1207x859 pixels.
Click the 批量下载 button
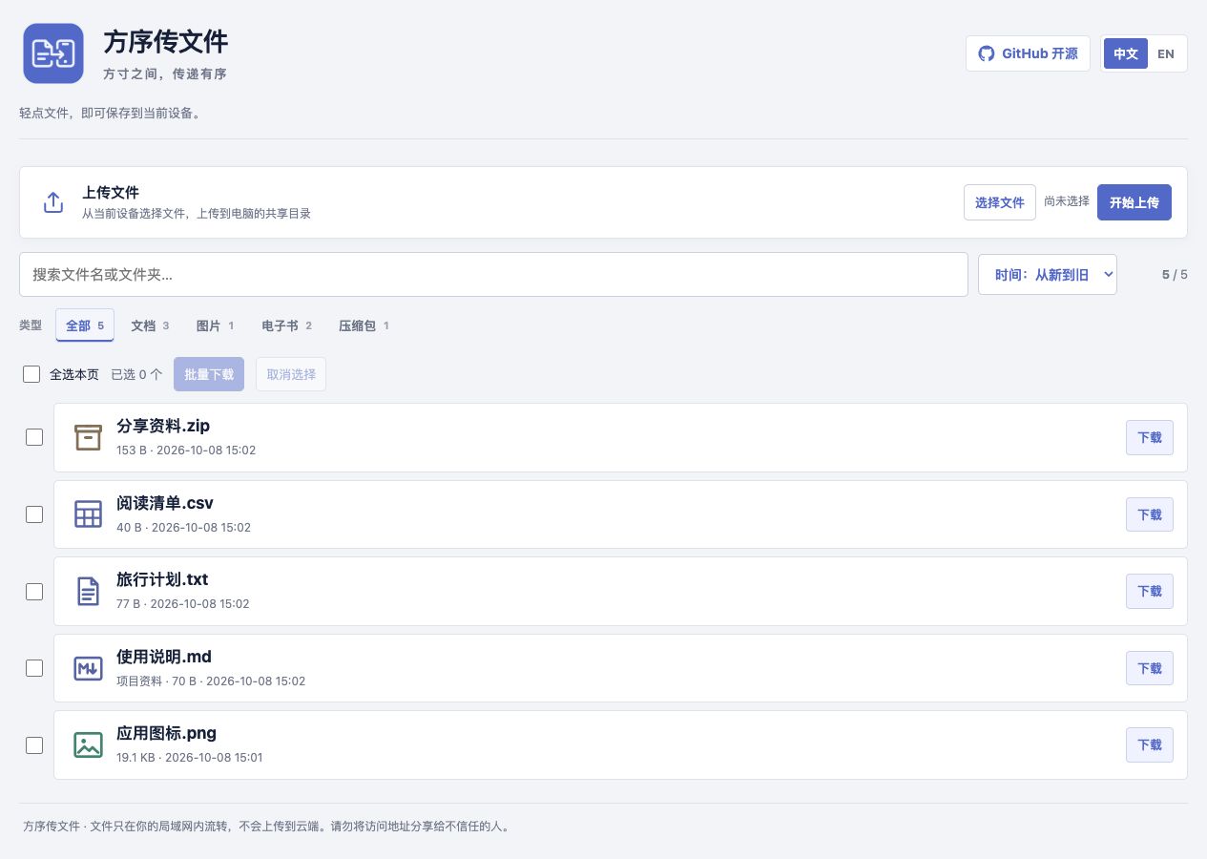(209, 374)
